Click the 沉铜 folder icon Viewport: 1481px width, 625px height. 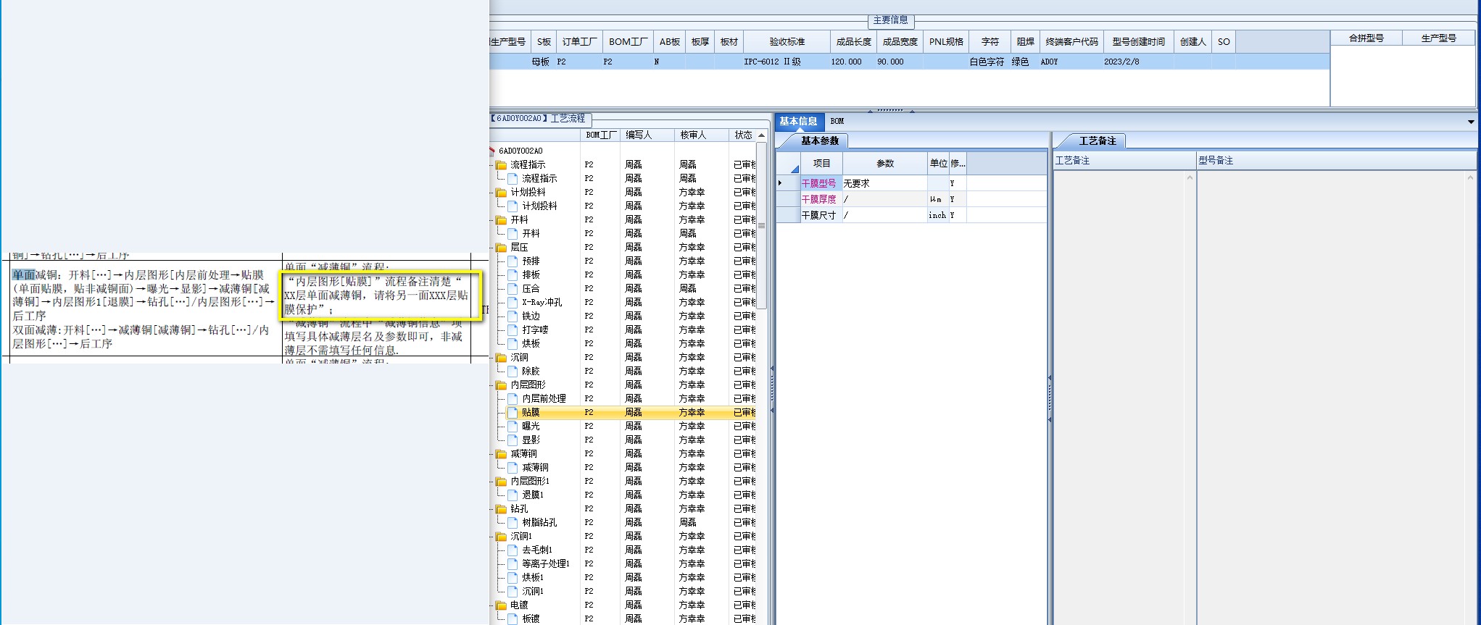(501, 358)
